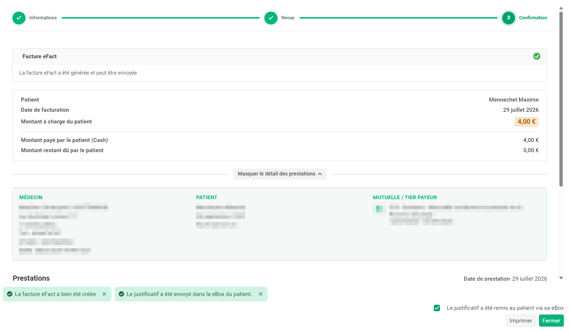Click the vertical scrollbar thumb
Screen dimensions: 570x332
click(x=561, y=99)
